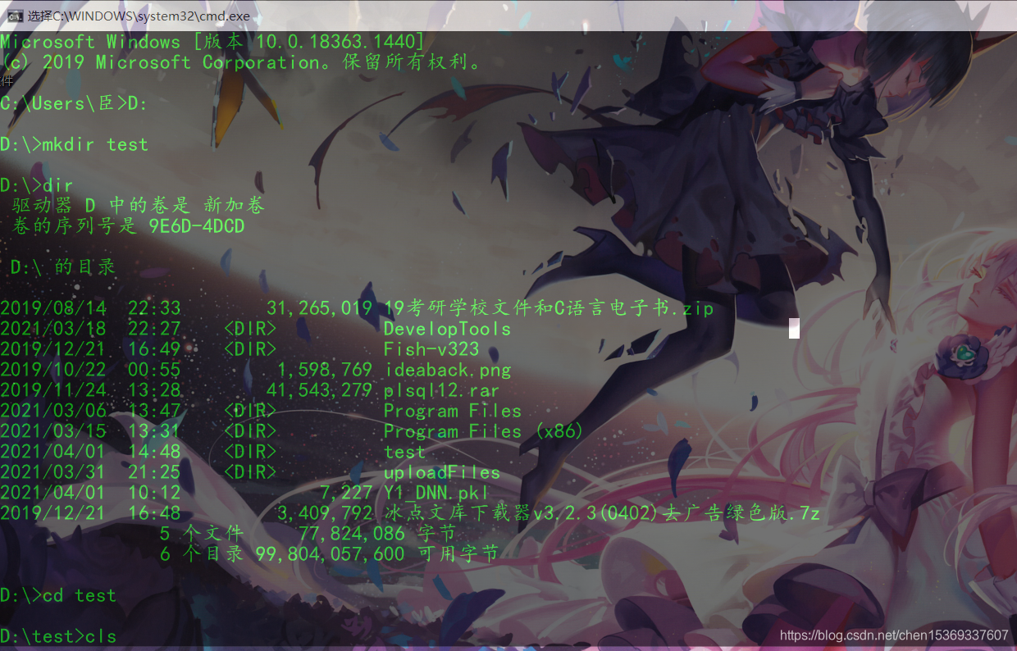Viewport: 1017px width, 651px height.
Task: Click the '驱动器 D 中的卷是 新加卷' line
Action: 139,206
